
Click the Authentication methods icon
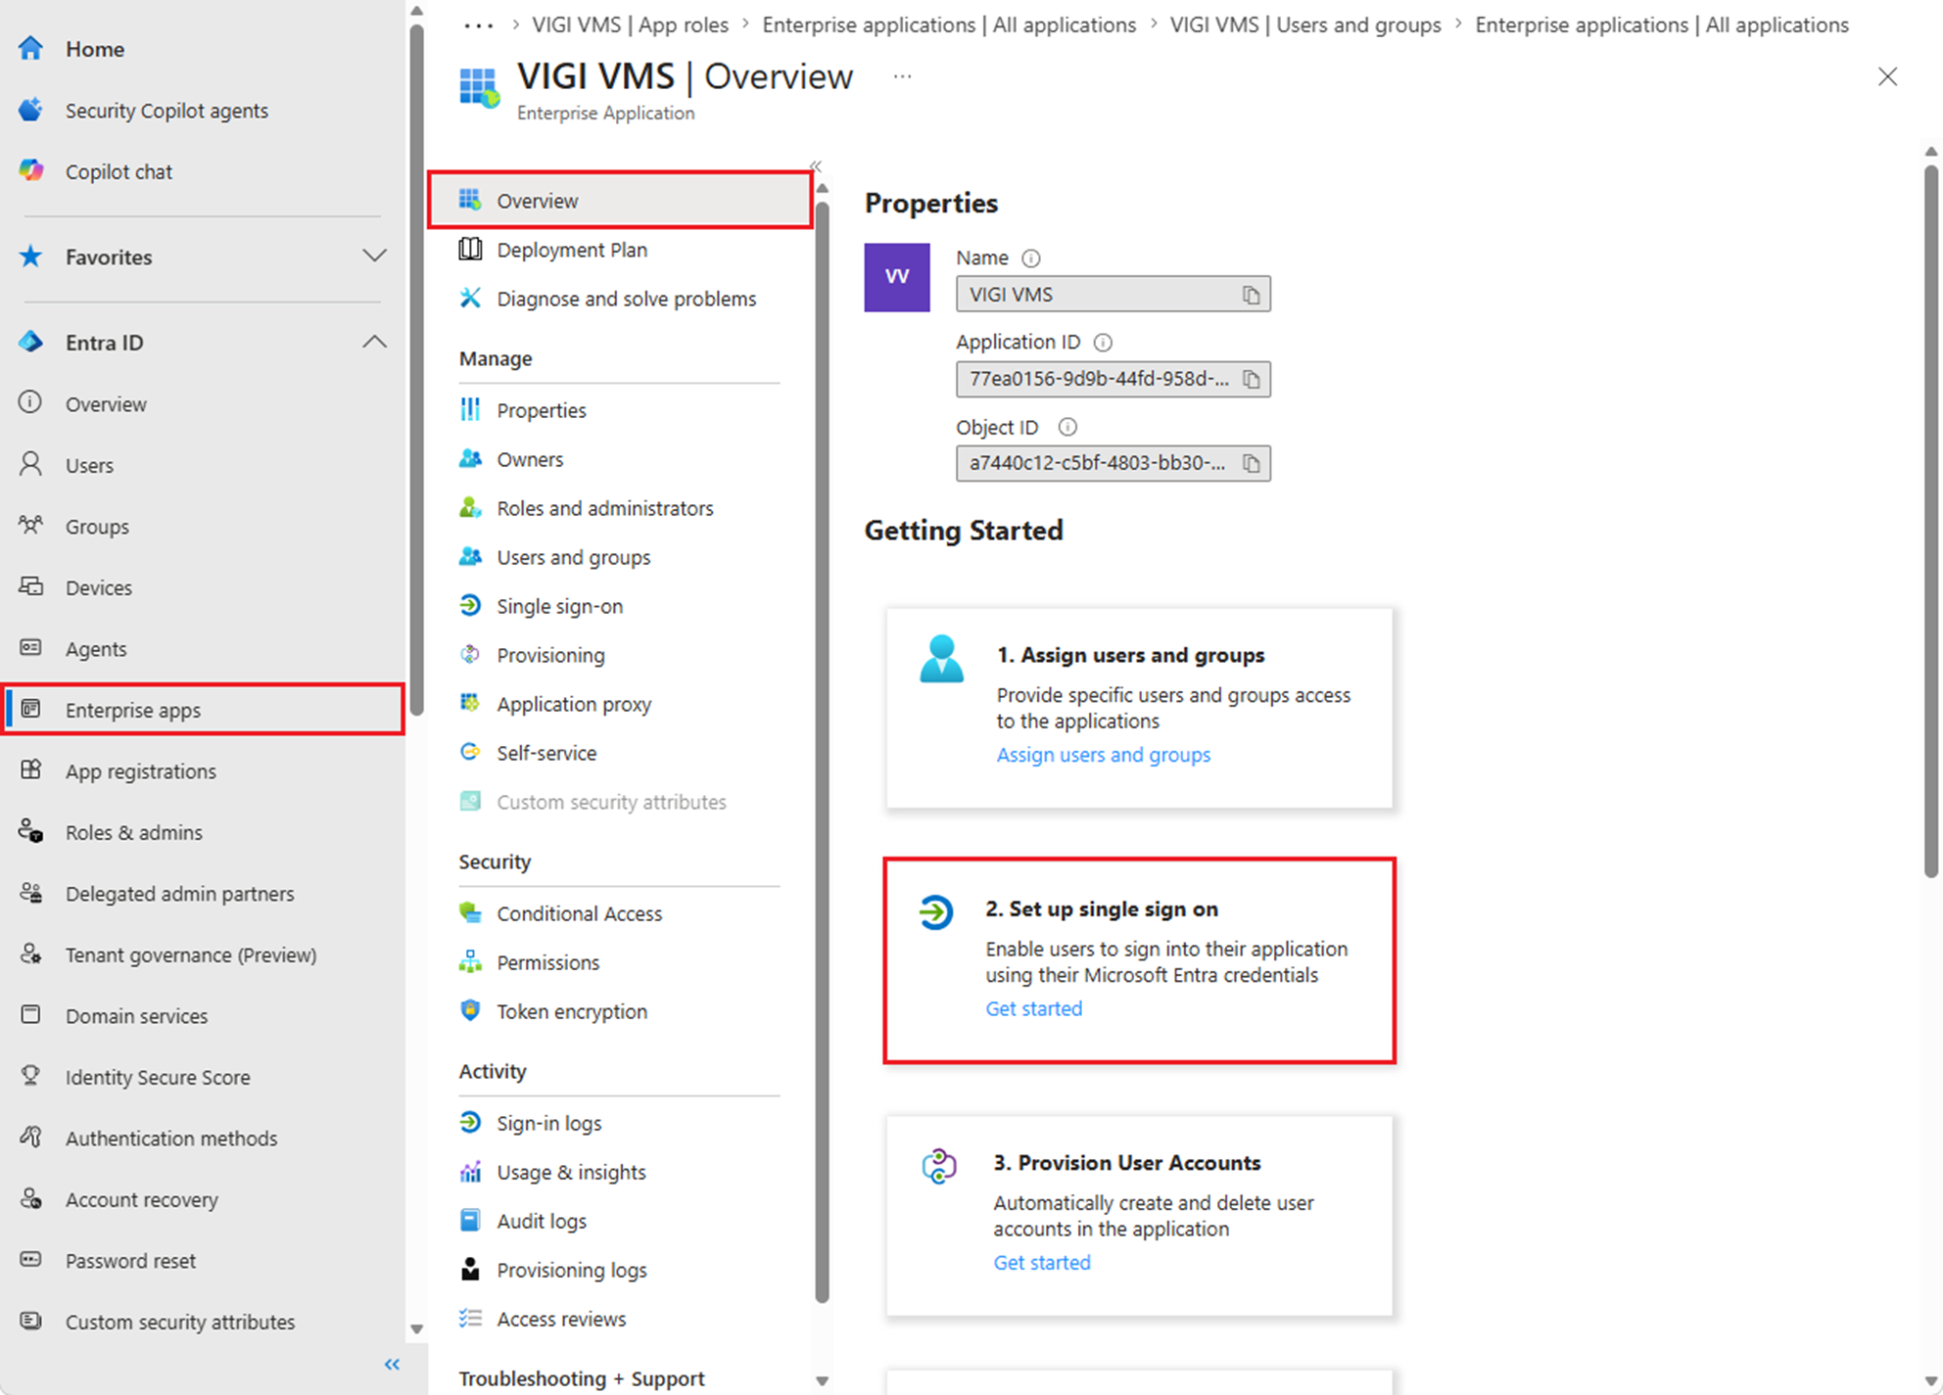tap(31, 1138)
